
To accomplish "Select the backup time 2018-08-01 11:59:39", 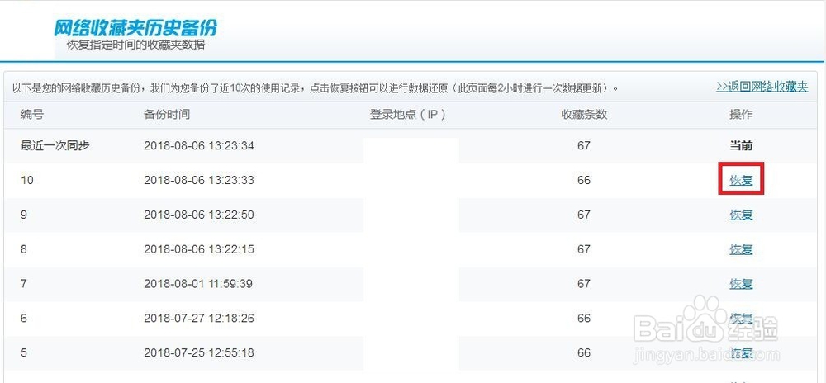I will (x=198, y=284).
